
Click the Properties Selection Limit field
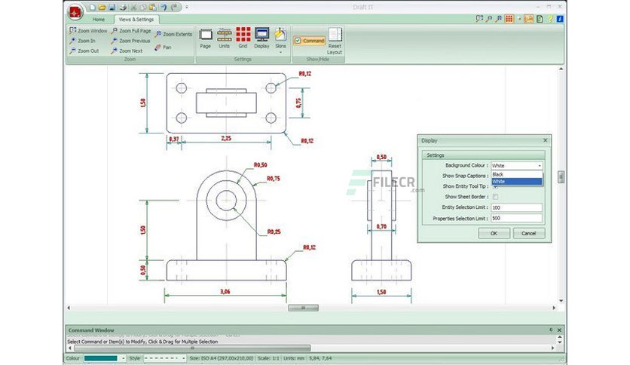coord(517,218)
